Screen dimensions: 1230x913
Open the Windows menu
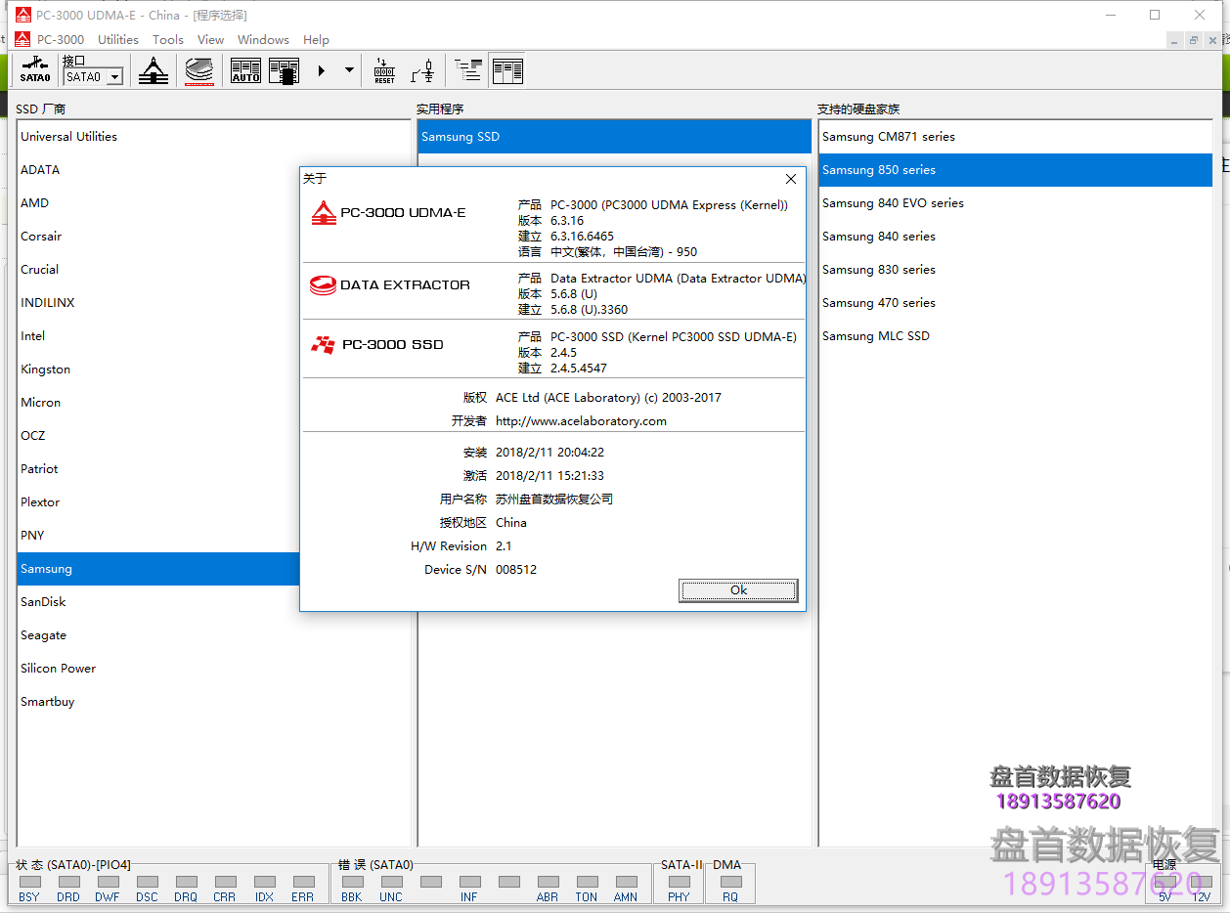[x=263, y=40]
